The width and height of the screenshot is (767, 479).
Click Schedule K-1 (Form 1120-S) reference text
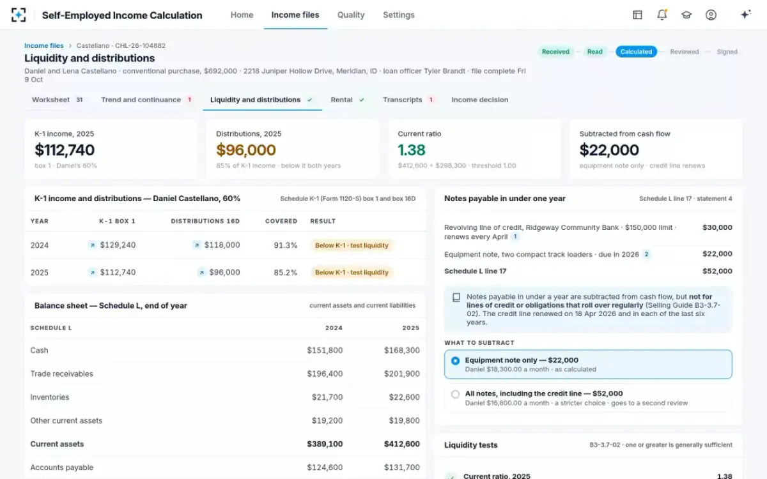coord(348,199)
